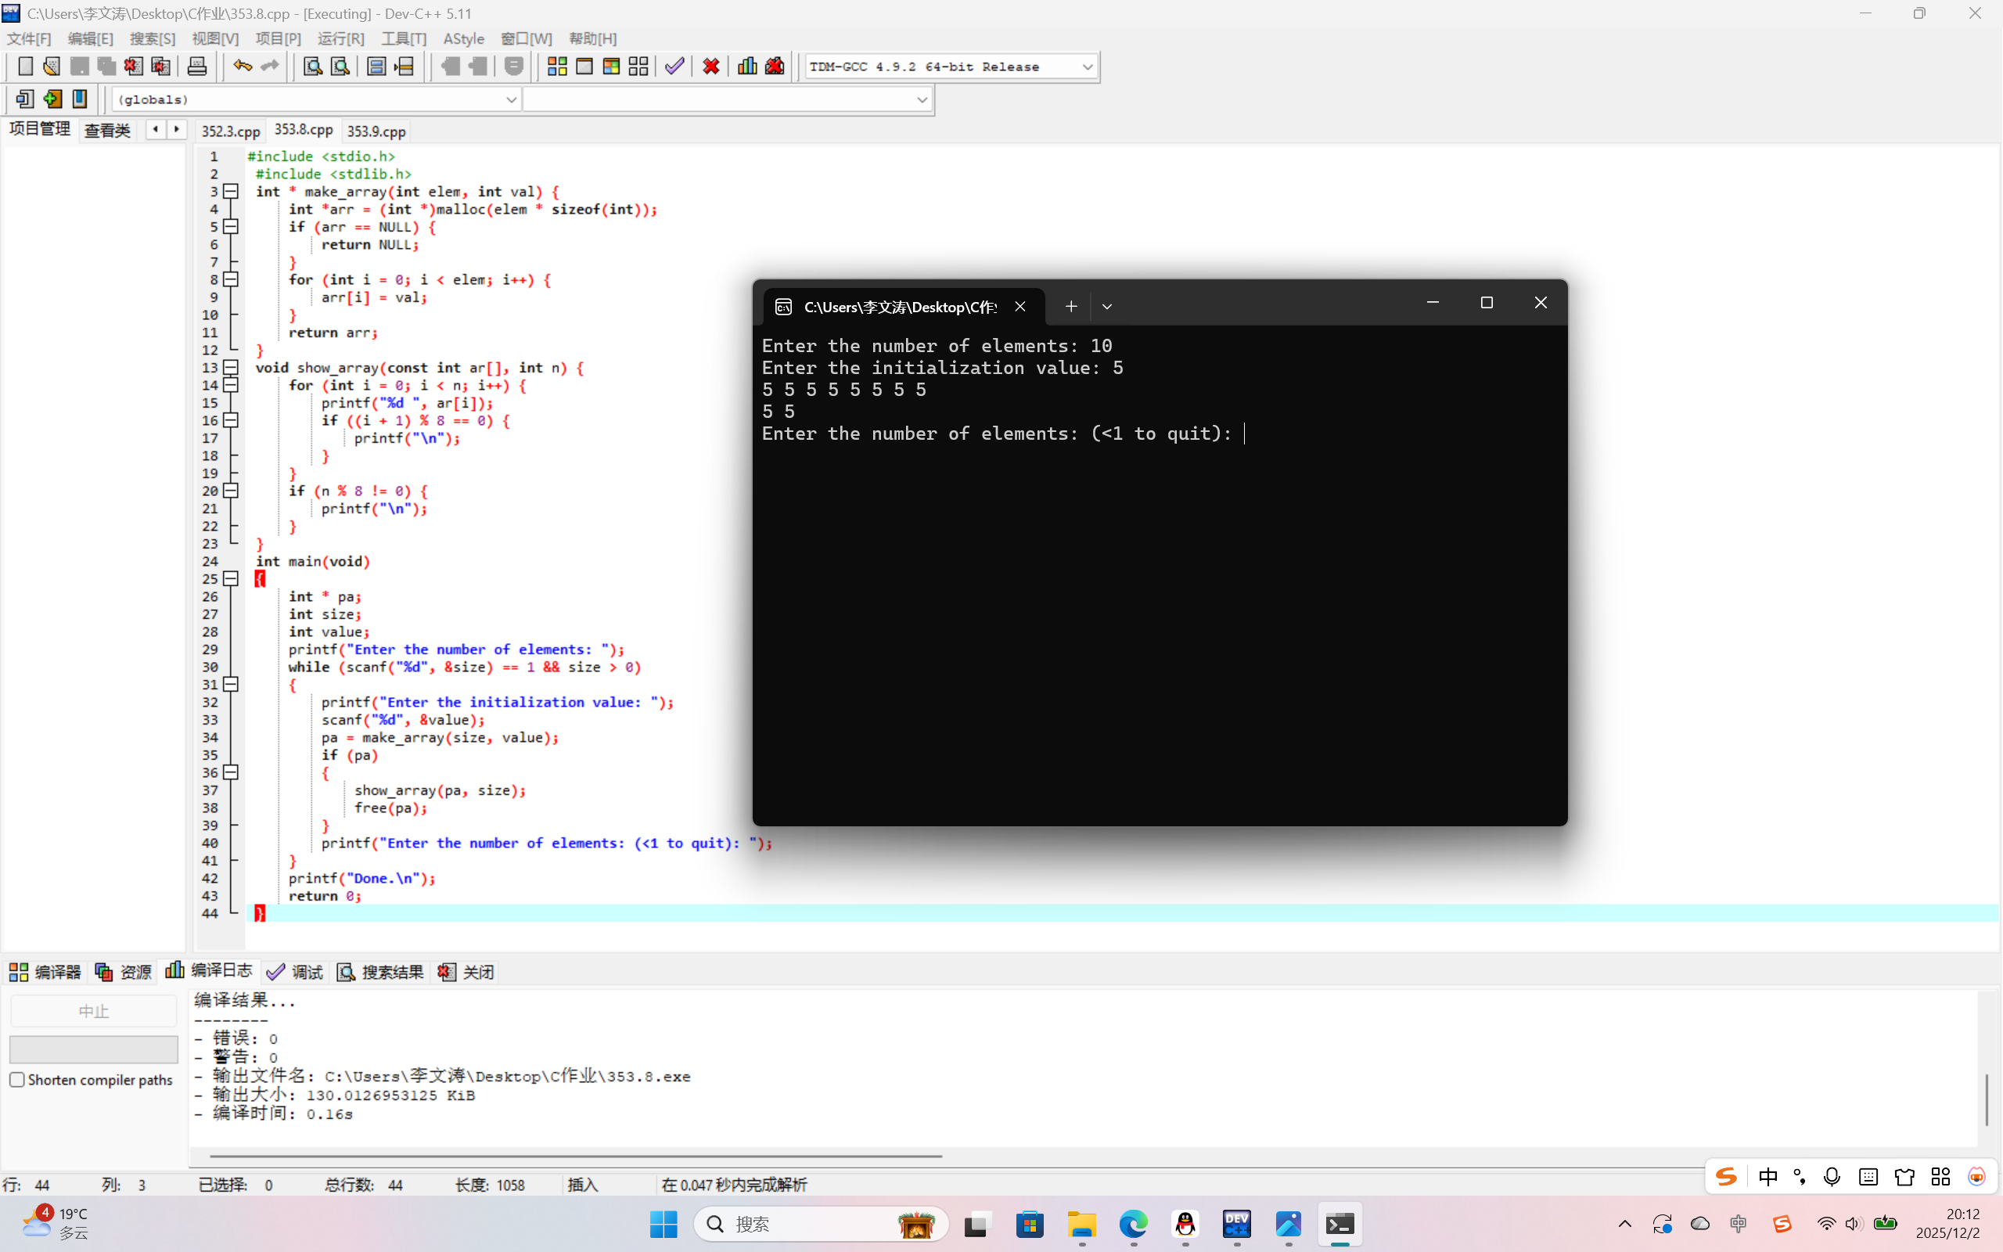Open new console tab with plus button

(x=1071, y=307)
